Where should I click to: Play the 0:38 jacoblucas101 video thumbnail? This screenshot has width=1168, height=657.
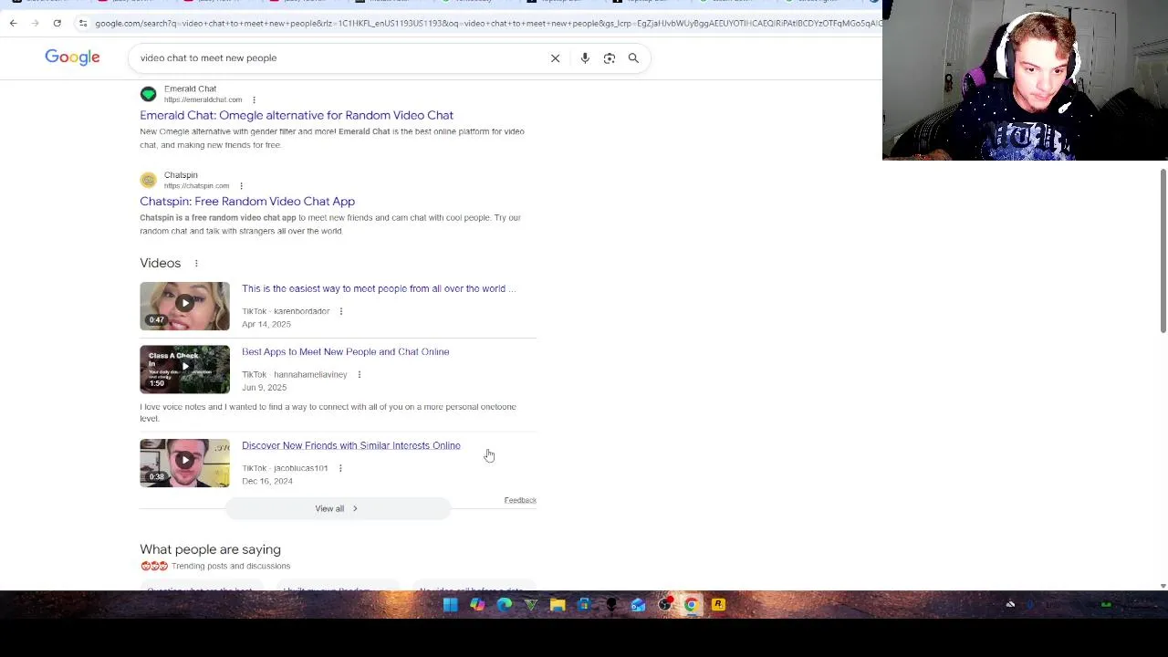point(184,463)
